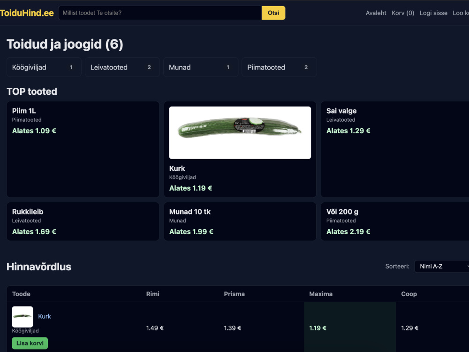Click the yellow Otsi search button
469x352 pixels.
pyautogui.click(x=273, y=13)
